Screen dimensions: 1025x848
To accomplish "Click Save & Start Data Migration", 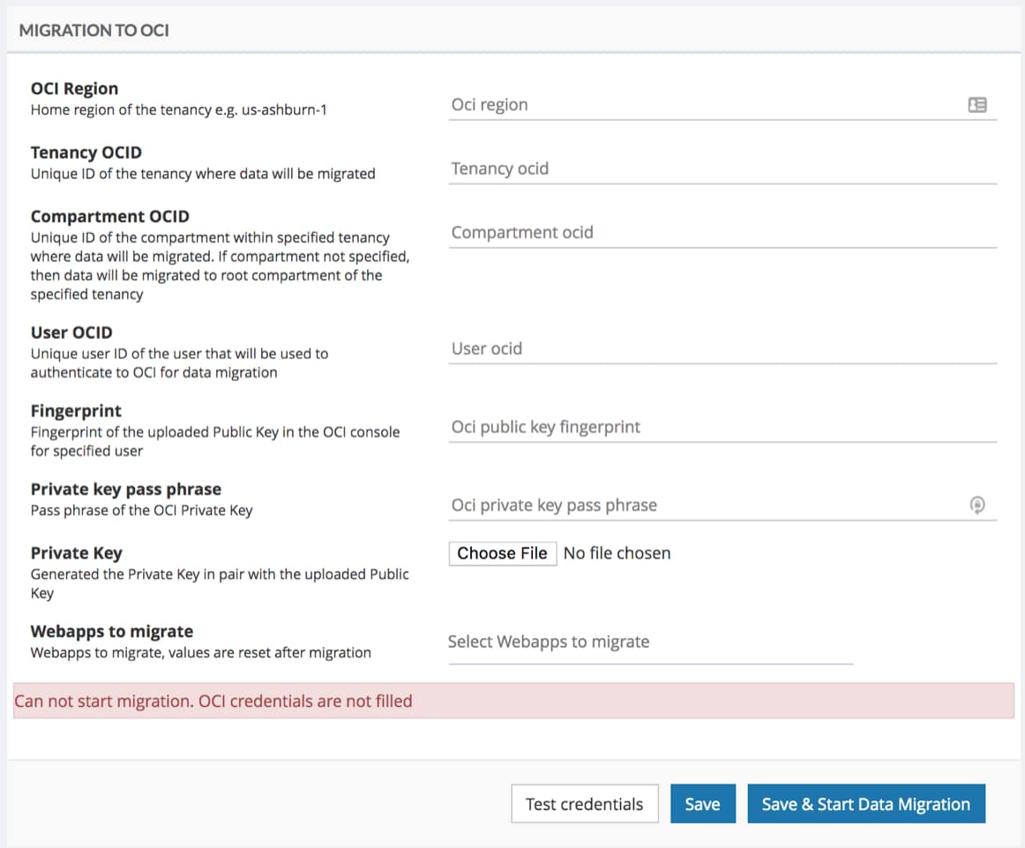I will [x=865, y=804].
